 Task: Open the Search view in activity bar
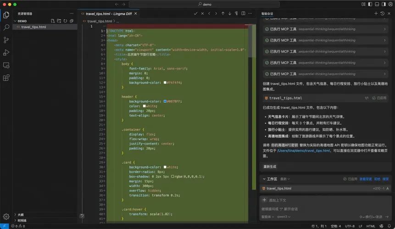pos(6,27)
